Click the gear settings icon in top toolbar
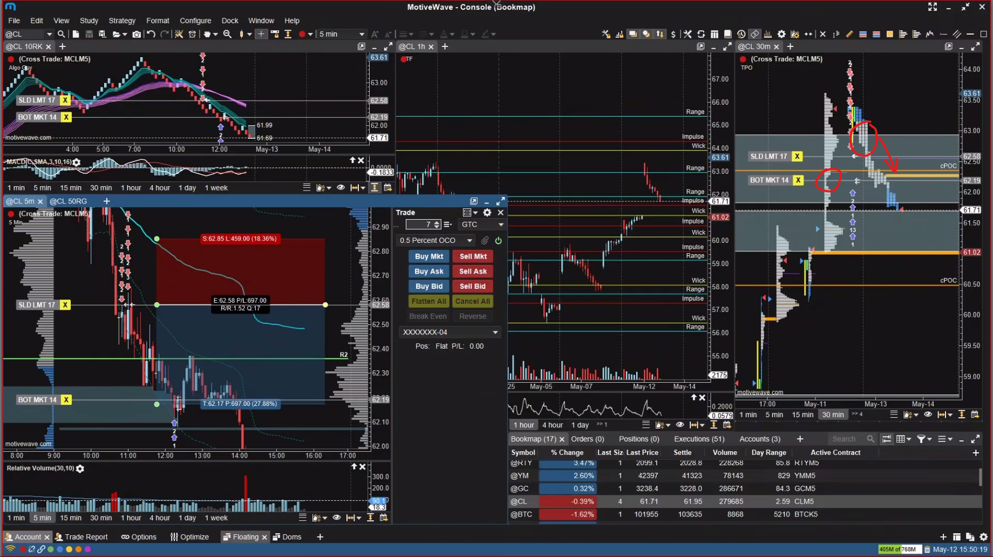This screenshot has height=557, width=993. point(781,34)
